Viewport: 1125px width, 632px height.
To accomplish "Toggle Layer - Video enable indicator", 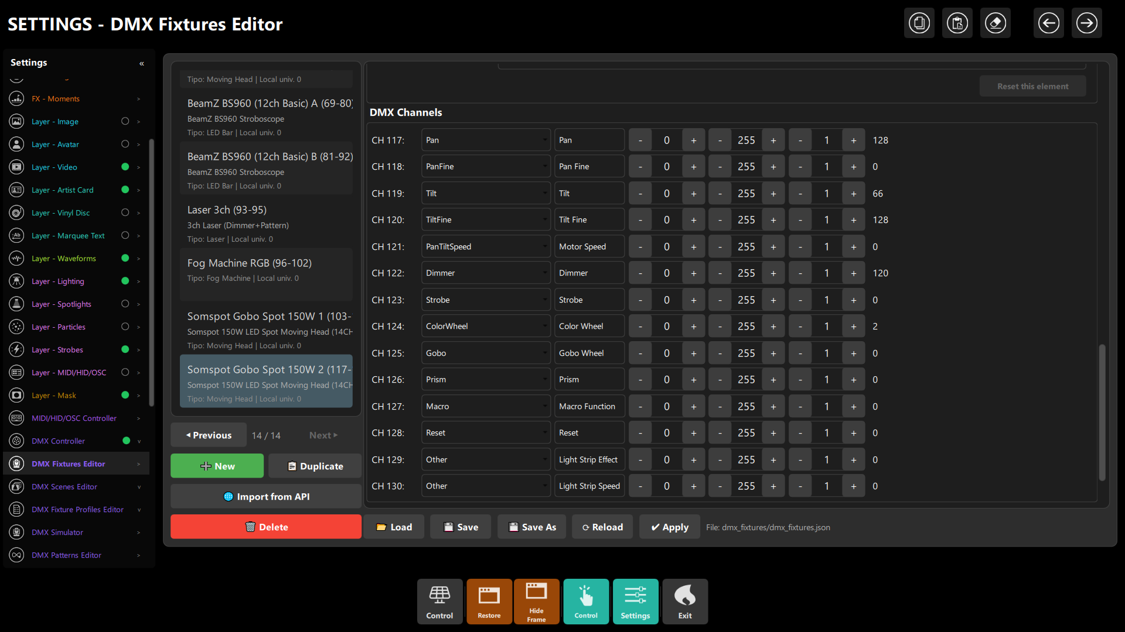I will click(x=125, y=167).
